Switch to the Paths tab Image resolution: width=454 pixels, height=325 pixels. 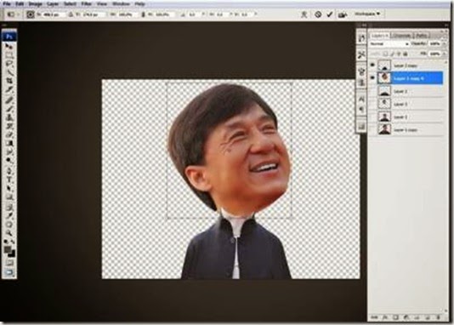tap(422, 36)
